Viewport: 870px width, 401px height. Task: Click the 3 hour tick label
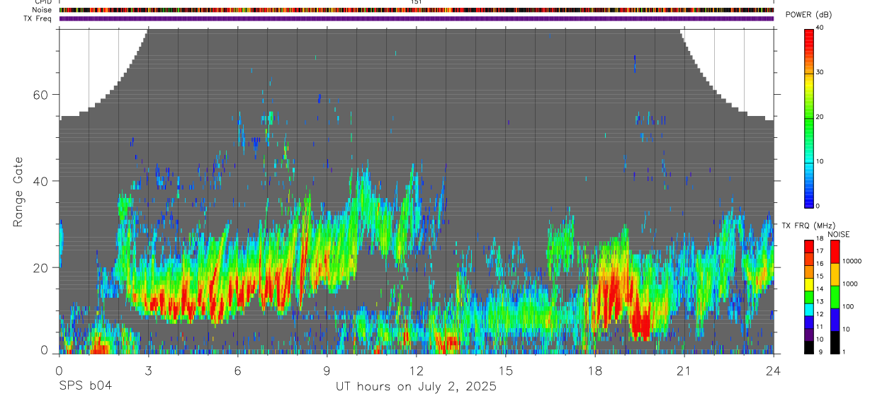tap(149, 370)
